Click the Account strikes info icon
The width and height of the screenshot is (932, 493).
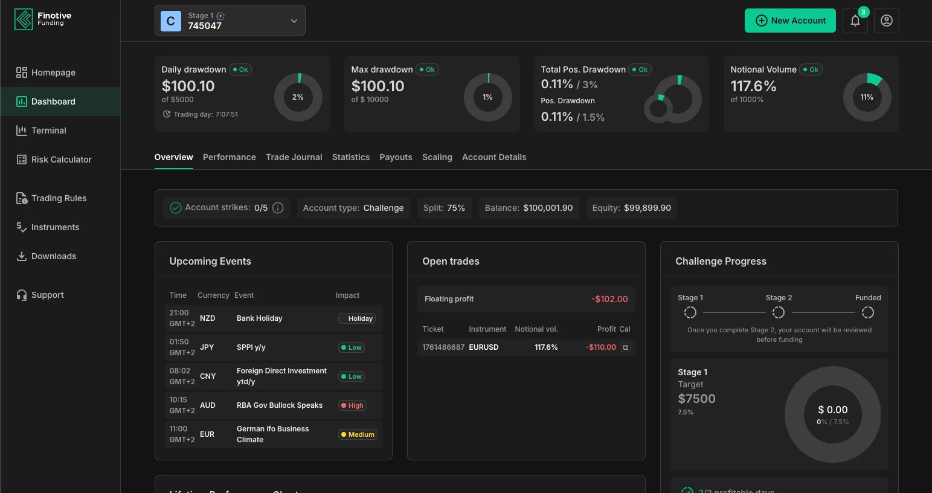[x=278, y=208]
